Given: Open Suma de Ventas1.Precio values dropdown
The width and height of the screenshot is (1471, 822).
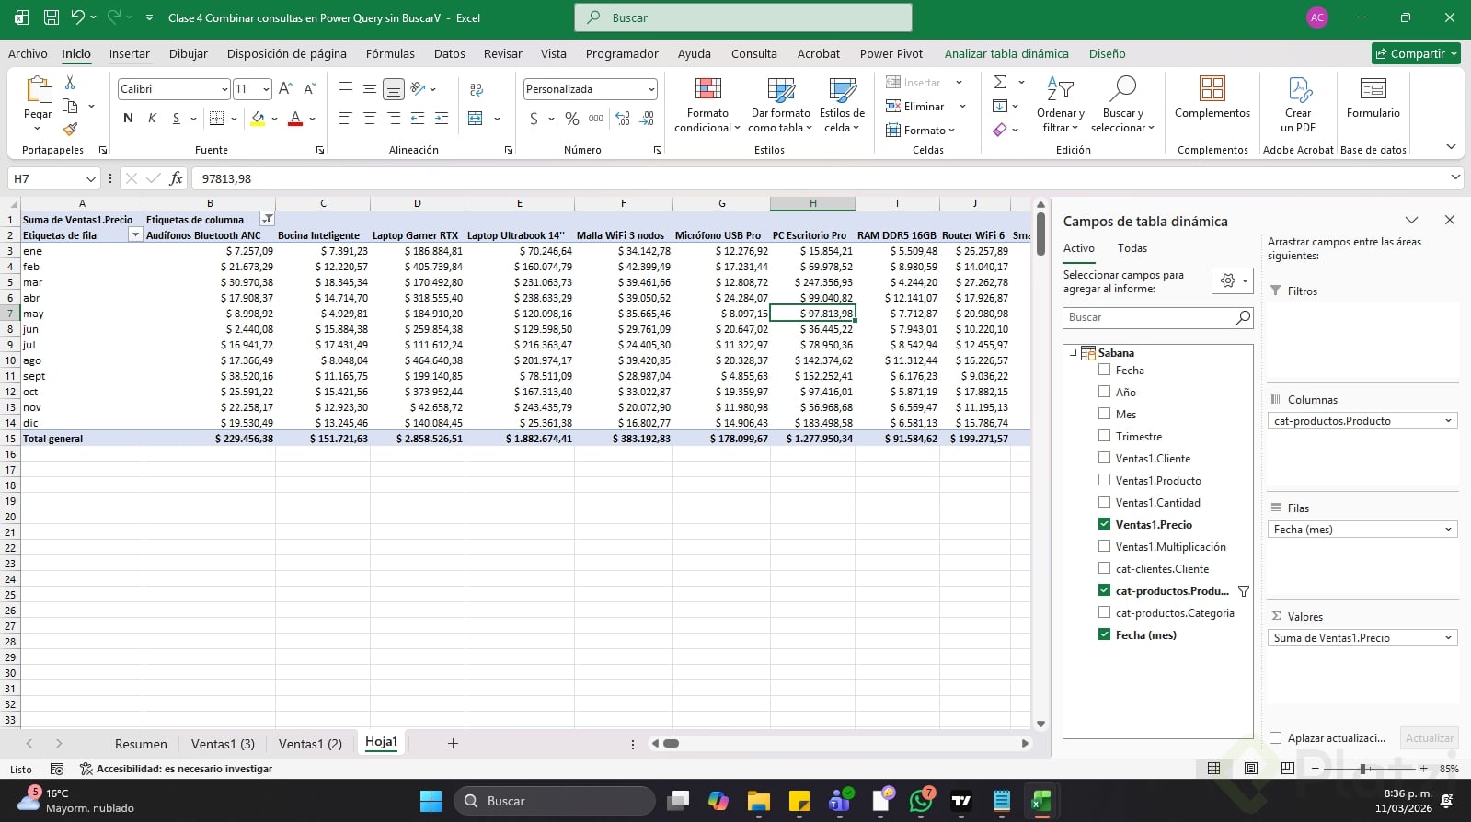Looking at the screenshot, I should click(x=1448, y=638).
